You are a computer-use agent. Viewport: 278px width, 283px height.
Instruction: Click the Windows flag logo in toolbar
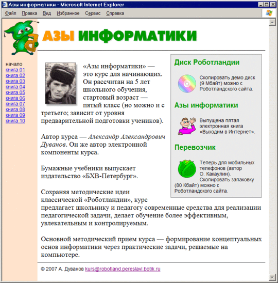269,13
